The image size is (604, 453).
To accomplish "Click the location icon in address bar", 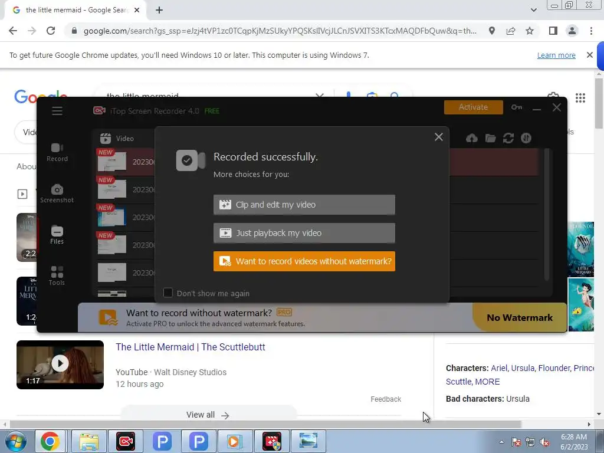I will pos(492,31).
